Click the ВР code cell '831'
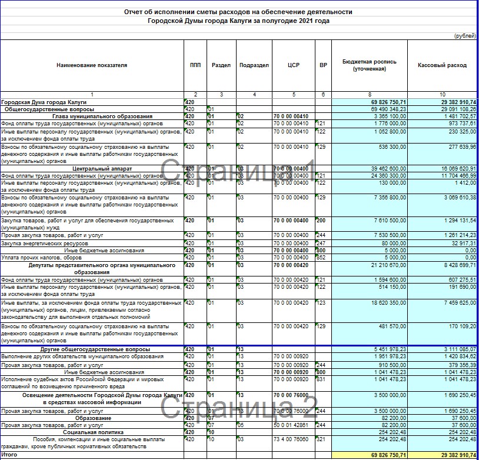 [321, 379]
